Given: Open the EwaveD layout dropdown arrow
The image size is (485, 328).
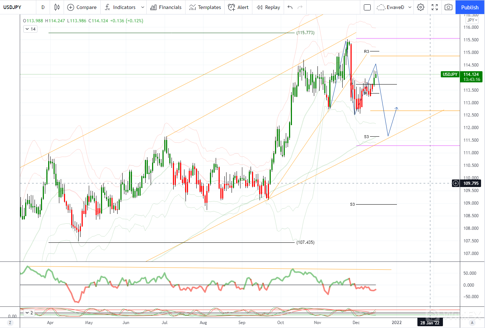Looking at the screenshot, I should [410, 7].
